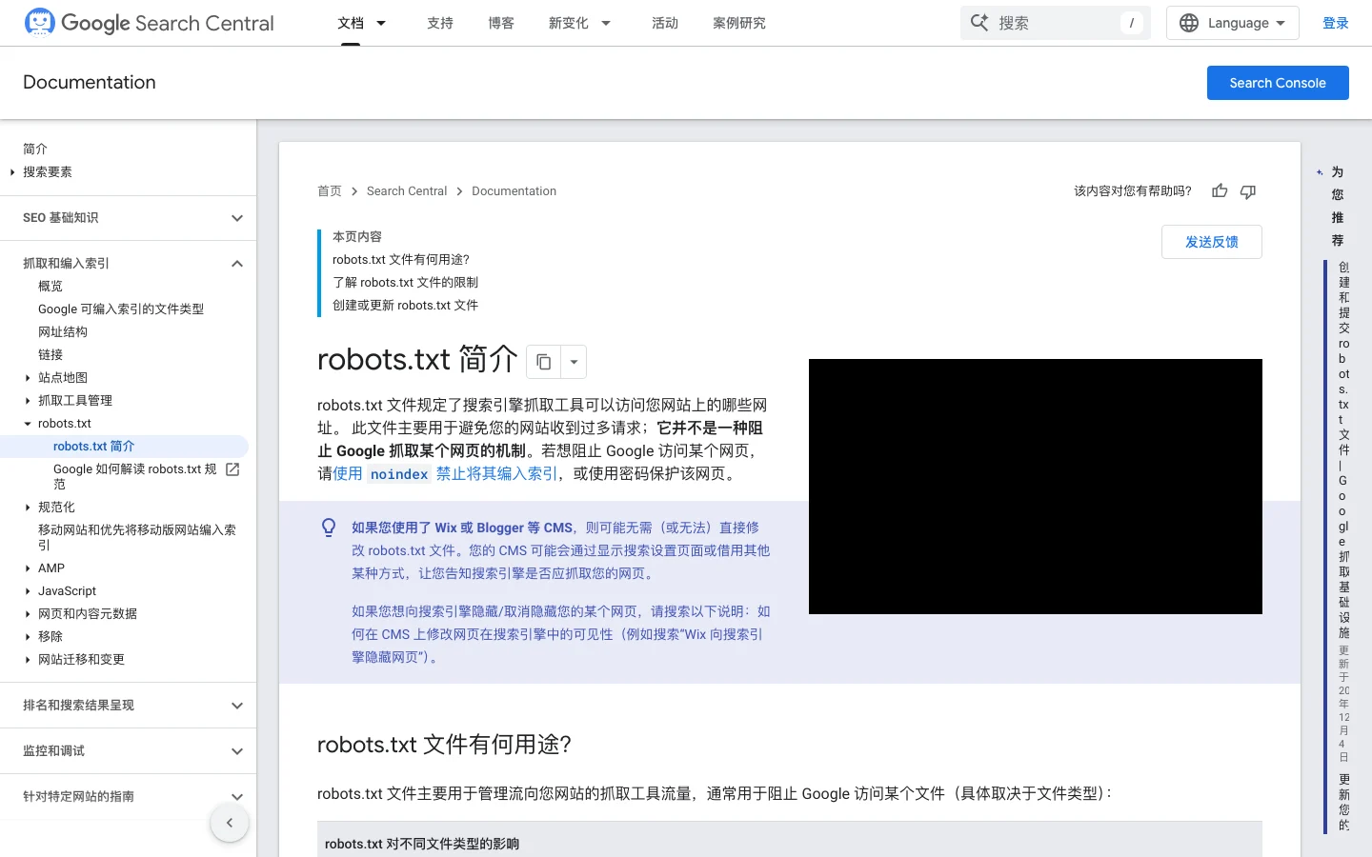Follow the noindex 禁止将其编入索引 link

pyautogui.click(x=445, y=473)
